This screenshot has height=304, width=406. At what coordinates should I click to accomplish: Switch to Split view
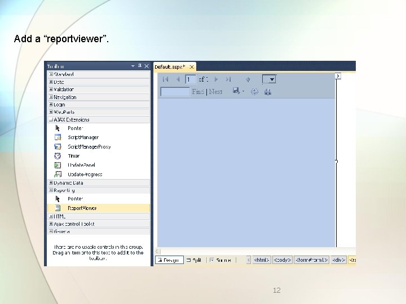pos(194,260)
